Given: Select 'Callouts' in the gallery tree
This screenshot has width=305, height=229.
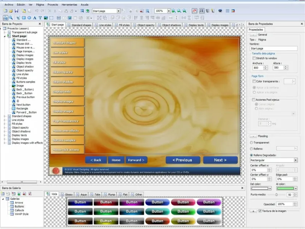Looking at the screenshot, I should pos(19,210).
